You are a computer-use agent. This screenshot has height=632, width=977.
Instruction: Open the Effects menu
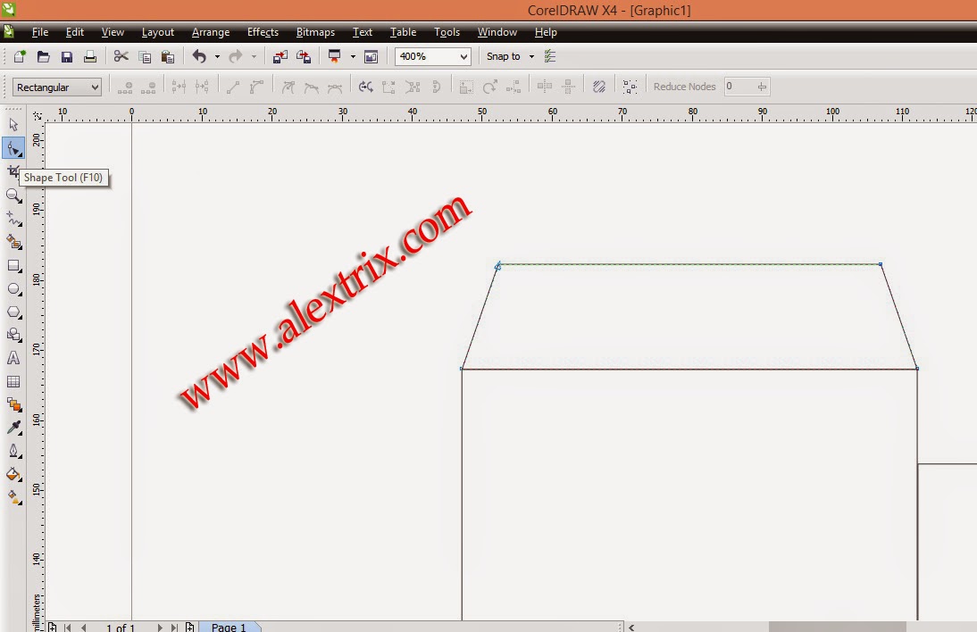[263, 32]
